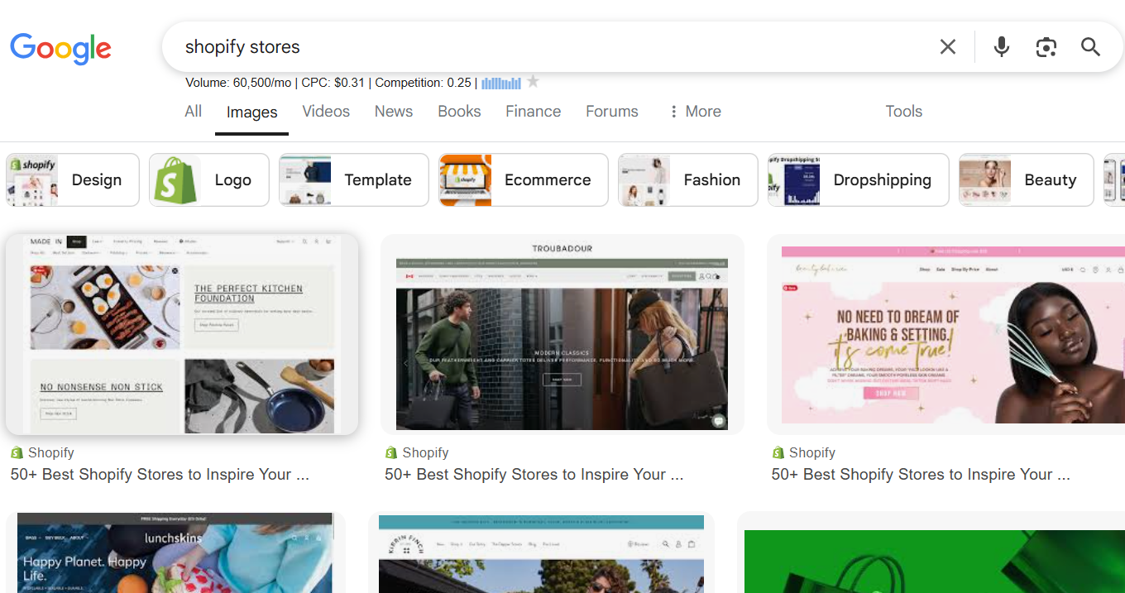Screen dimensions: 1125x593
Task: Click the Google logo
Action: 60,49
